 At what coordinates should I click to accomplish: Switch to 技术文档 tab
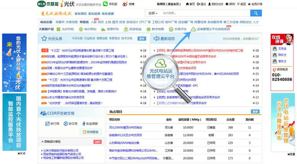tap(127, 38)
